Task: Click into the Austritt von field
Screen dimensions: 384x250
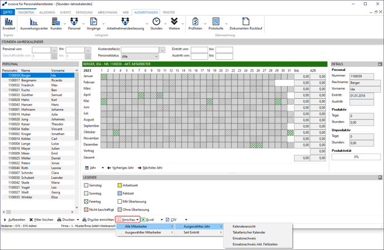Action: coord(199,56)
